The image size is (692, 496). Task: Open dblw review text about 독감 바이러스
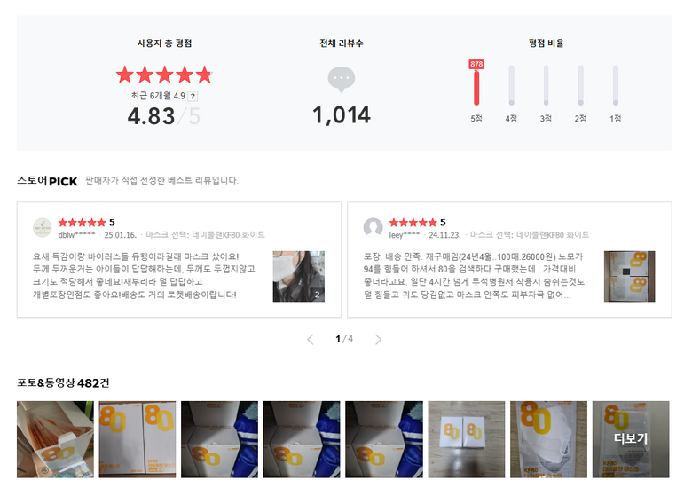[144, 275]
